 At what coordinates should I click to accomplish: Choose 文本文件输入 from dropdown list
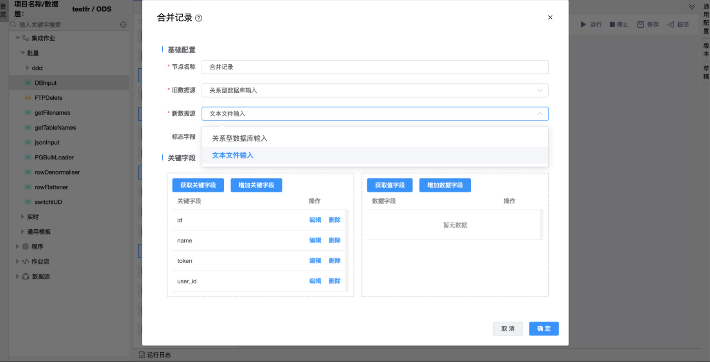click(x=233, y=155)
